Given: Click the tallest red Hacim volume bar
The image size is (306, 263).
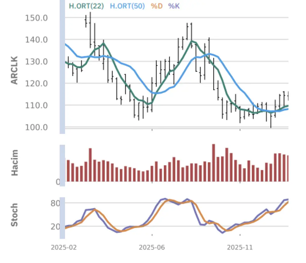Looking at the screenshot, I should click(214, 163).
